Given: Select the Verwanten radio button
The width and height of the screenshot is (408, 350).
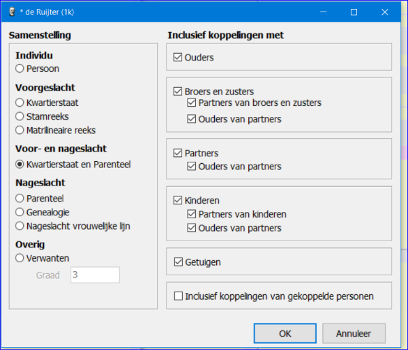Looking at the screenshot, I should click(20, 258).
